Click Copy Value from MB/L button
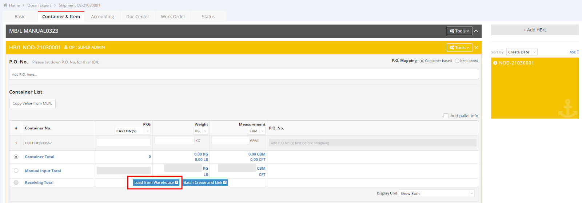Screen dimensions: 582x203 [32, 104]
